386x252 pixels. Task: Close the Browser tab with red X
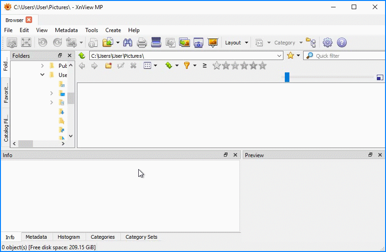pyautogui.click(x=29, y=20)
